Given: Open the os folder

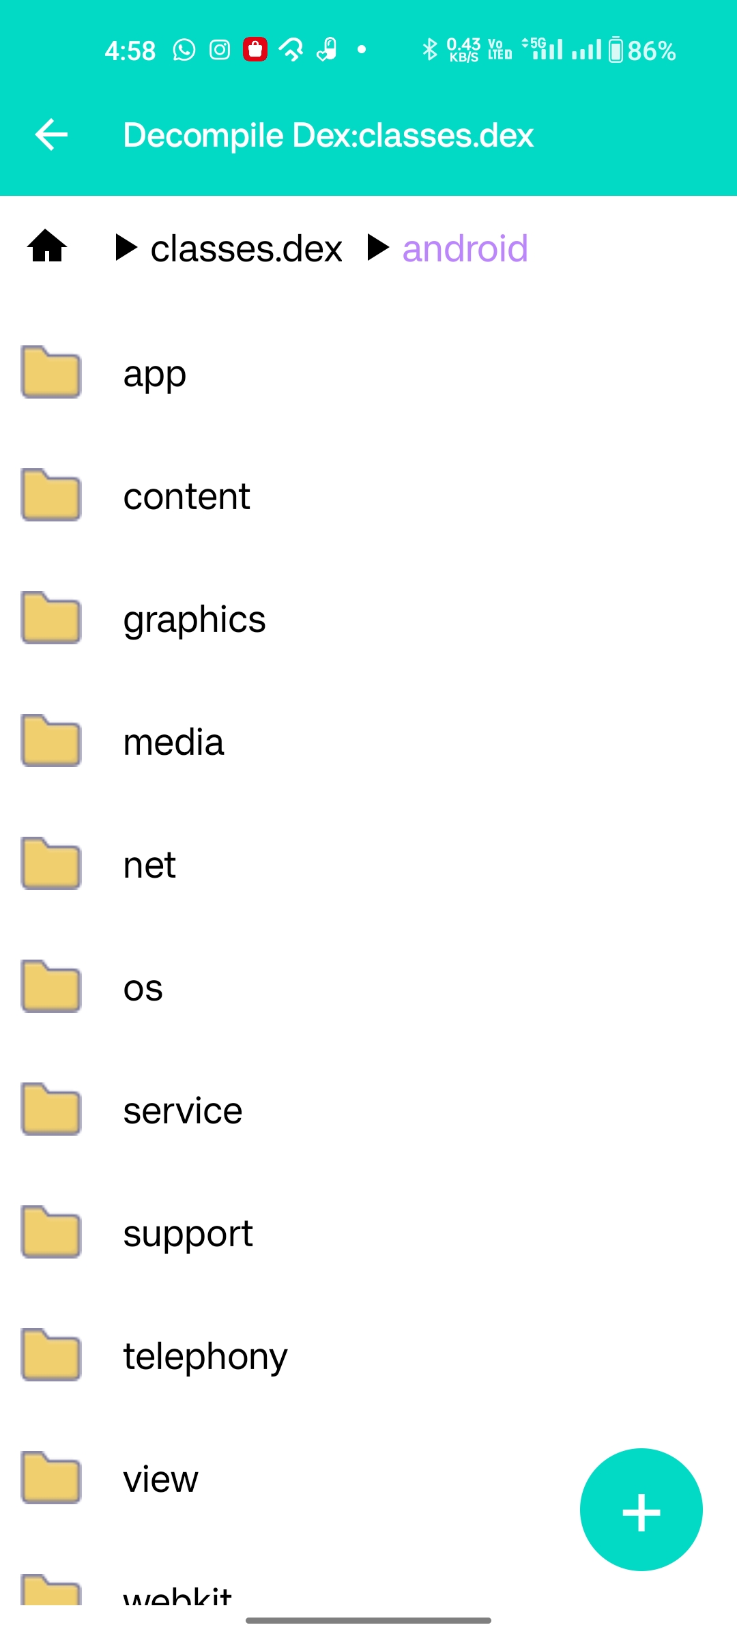Looking at the screenshot, I should click(x=369, y=987).
